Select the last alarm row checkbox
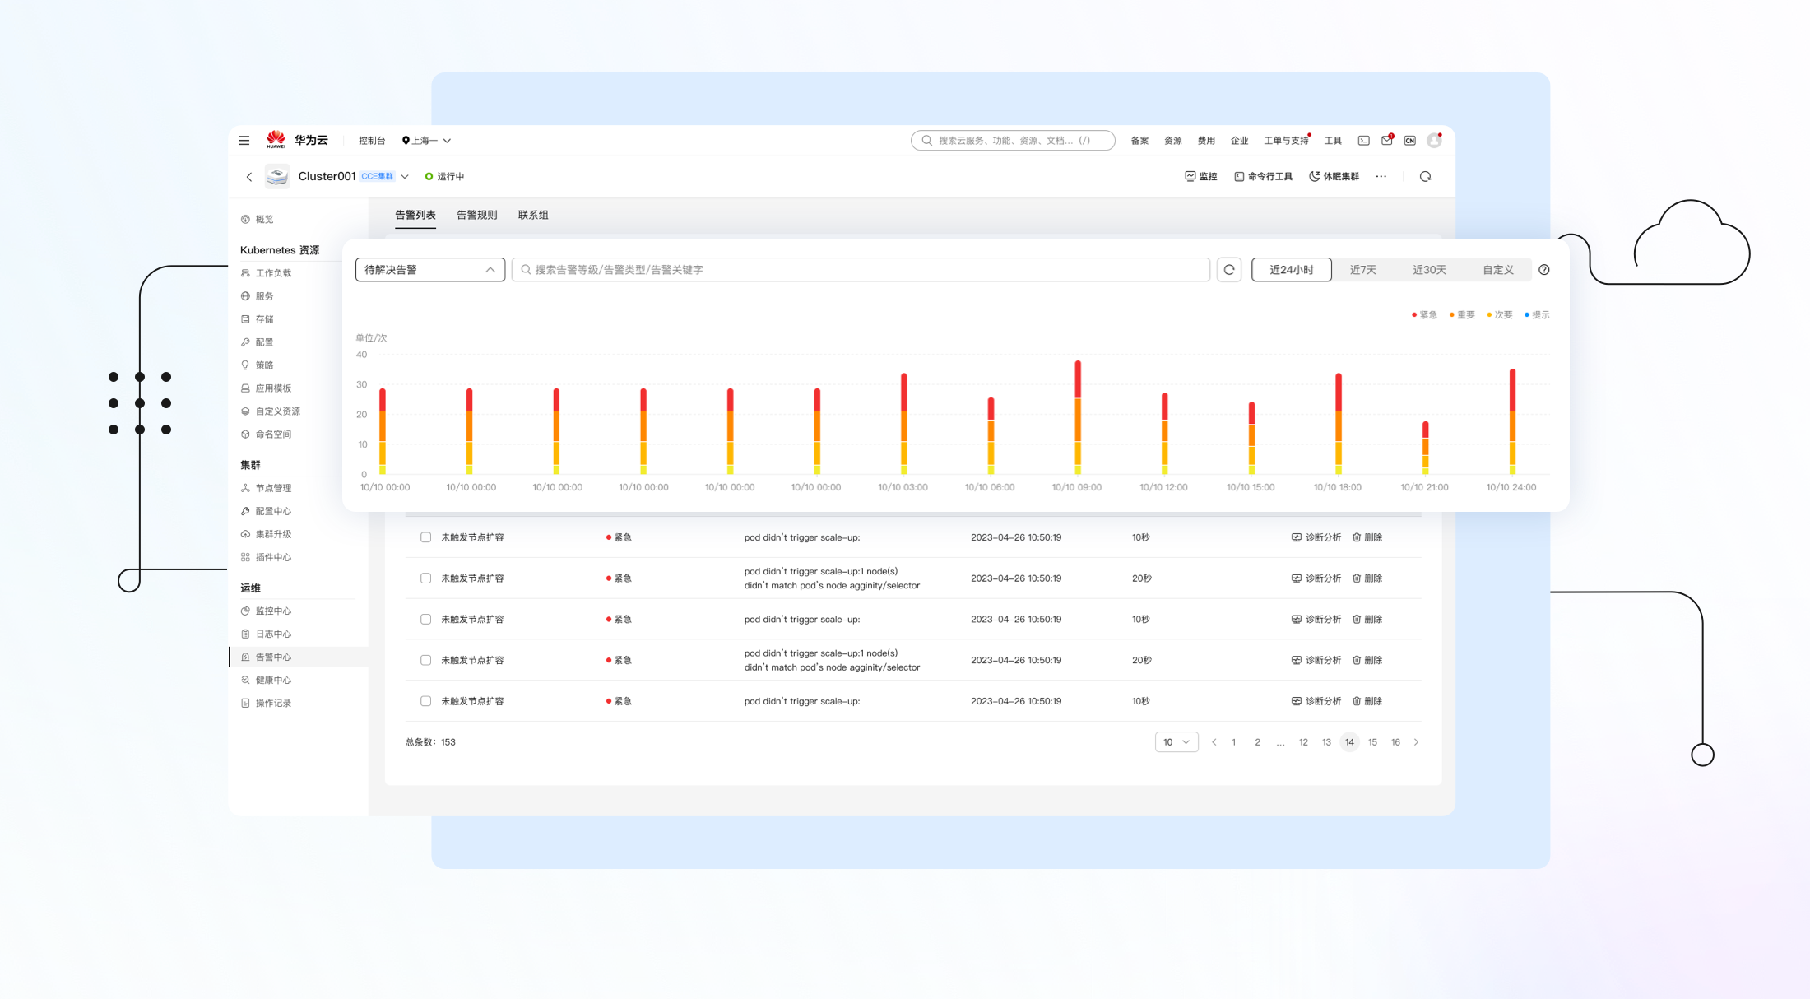Screen dimensions: 1810x999 click(425, 701)
